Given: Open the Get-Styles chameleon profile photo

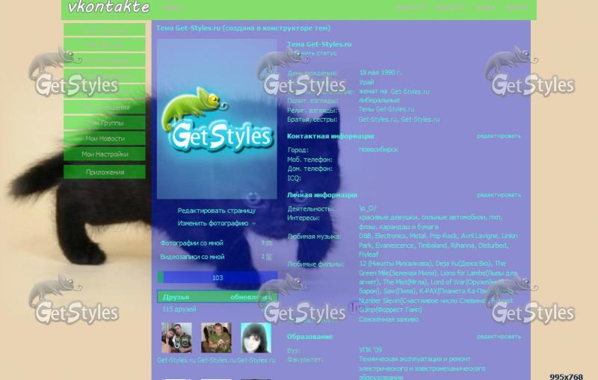Looking at the screenshot, I should (217, 118).
